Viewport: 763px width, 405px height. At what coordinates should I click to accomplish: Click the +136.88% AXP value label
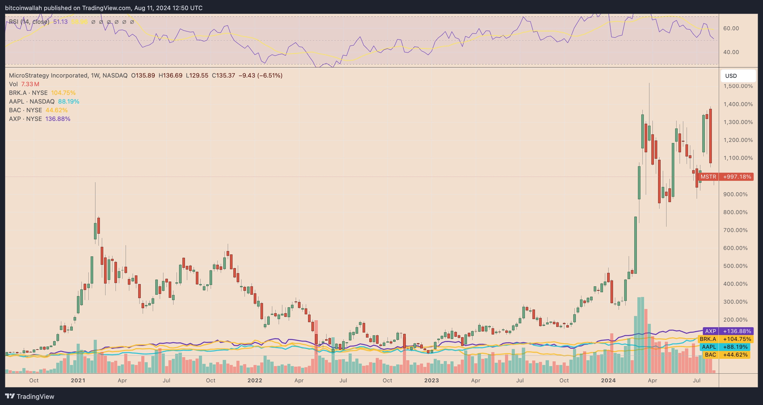click(x=737, y=331)
